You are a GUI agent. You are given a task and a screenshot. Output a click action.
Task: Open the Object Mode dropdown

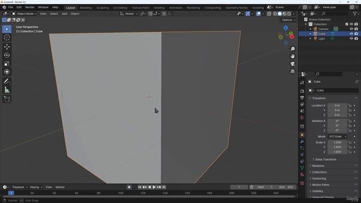tap(24, 14)
